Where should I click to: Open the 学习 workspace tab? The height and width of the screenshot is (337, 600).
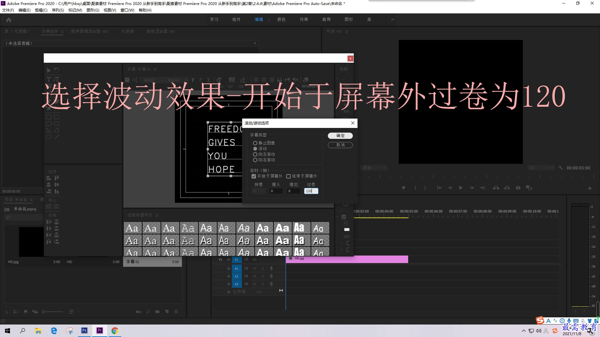coord(214,19)
